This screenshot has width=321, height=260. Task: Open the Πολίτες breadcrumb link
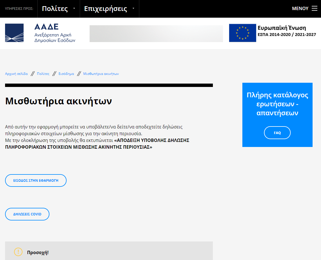(43, 74)
